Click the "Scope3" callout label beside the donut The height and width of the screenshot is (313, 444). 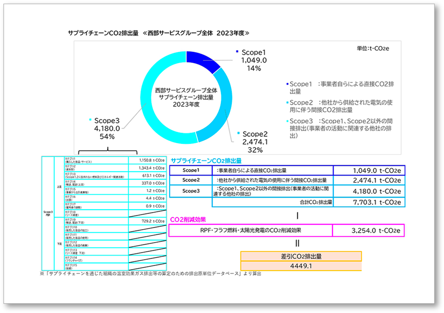point(107,120)
